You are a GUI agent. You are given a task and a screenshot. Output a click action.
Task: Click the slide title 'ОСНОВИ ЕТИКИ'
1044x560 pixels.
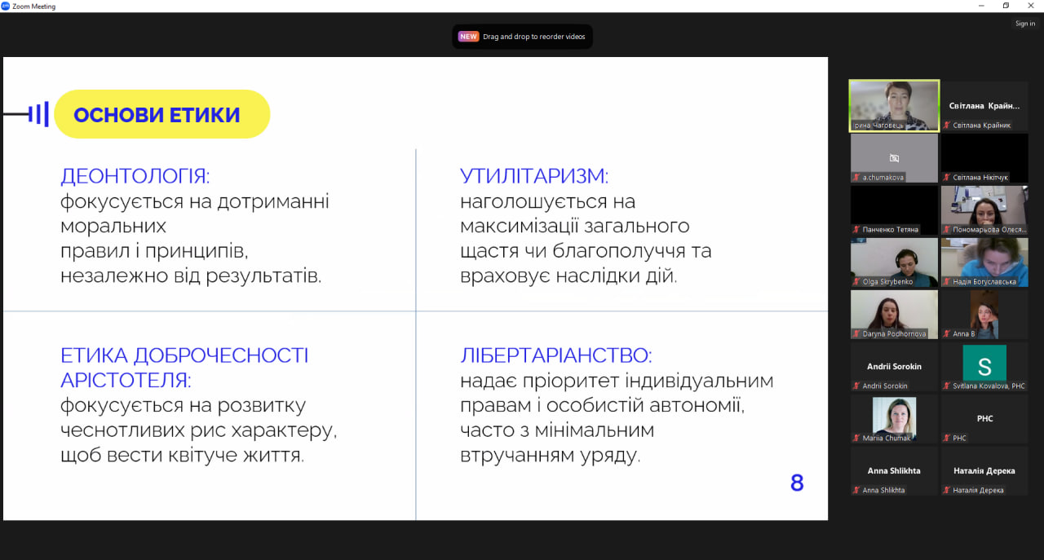[x=157, y=115]
